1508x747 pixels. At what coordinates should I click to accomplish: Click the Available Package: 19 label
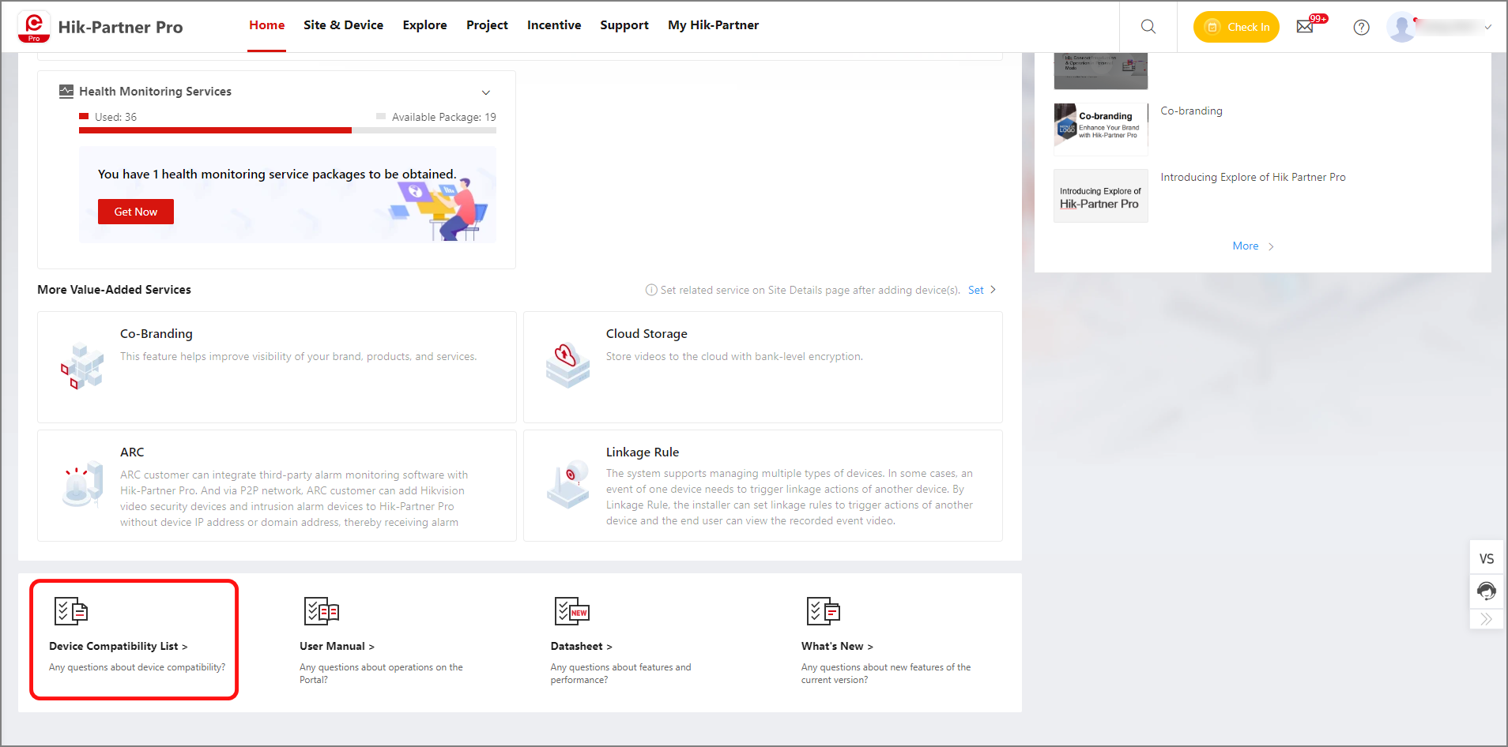pos(444,117)
